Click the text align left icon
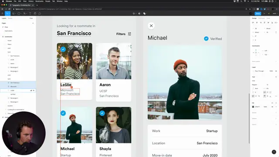Screen dimensions: 279x157 253,96
